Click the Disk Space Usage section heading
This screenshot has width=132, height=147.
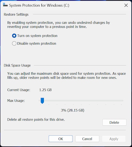click(x=17, y=66)
